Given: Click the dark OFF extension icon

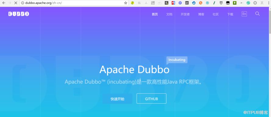Looking at the screenshot, I should [x=187, y=3].
